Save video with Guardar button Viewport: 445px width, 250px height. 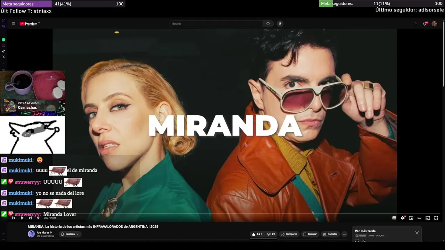click(x=310, y=234)
